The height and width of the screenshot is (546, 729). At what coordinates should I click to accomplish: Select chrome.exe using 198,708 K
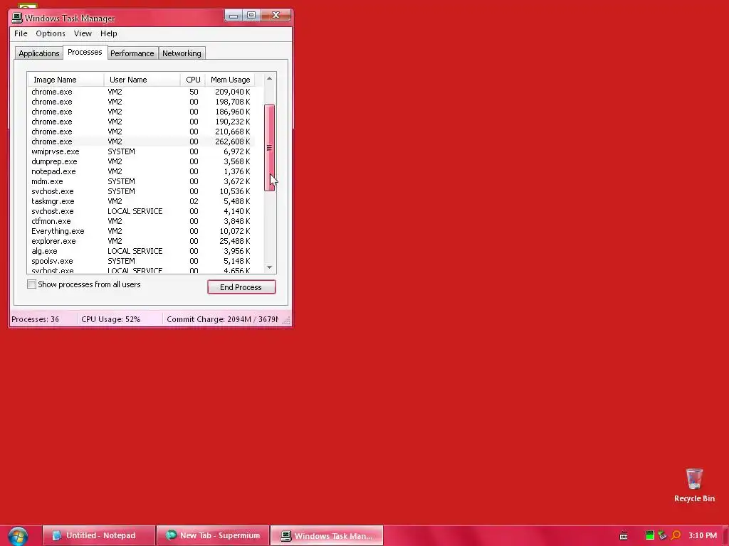pos(141,102)
